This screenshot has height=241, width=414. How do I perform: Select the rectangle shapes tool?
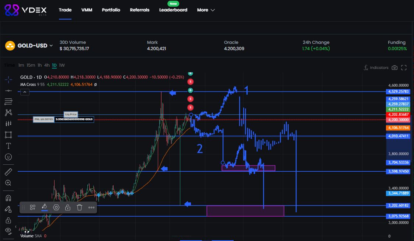point(8,135)
